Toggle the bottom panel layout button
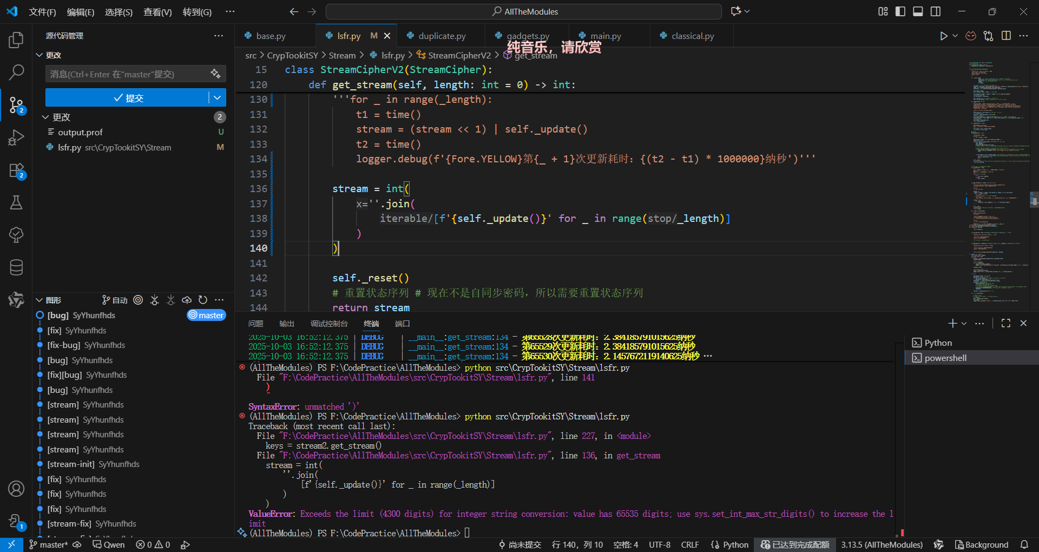1039x552 pixels. 918,11
